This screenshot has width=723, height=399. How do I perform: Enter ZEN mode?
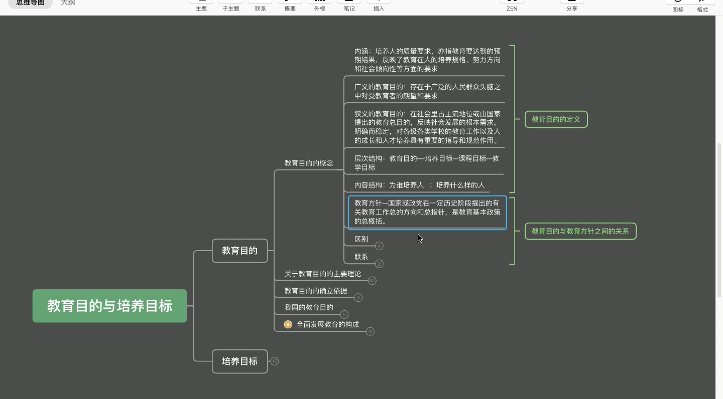[x=512, y=6]
